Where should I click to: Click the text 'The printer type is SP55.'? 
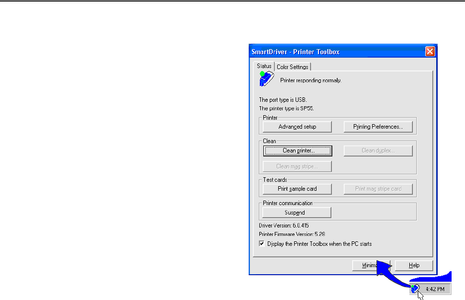coord(287,108)
